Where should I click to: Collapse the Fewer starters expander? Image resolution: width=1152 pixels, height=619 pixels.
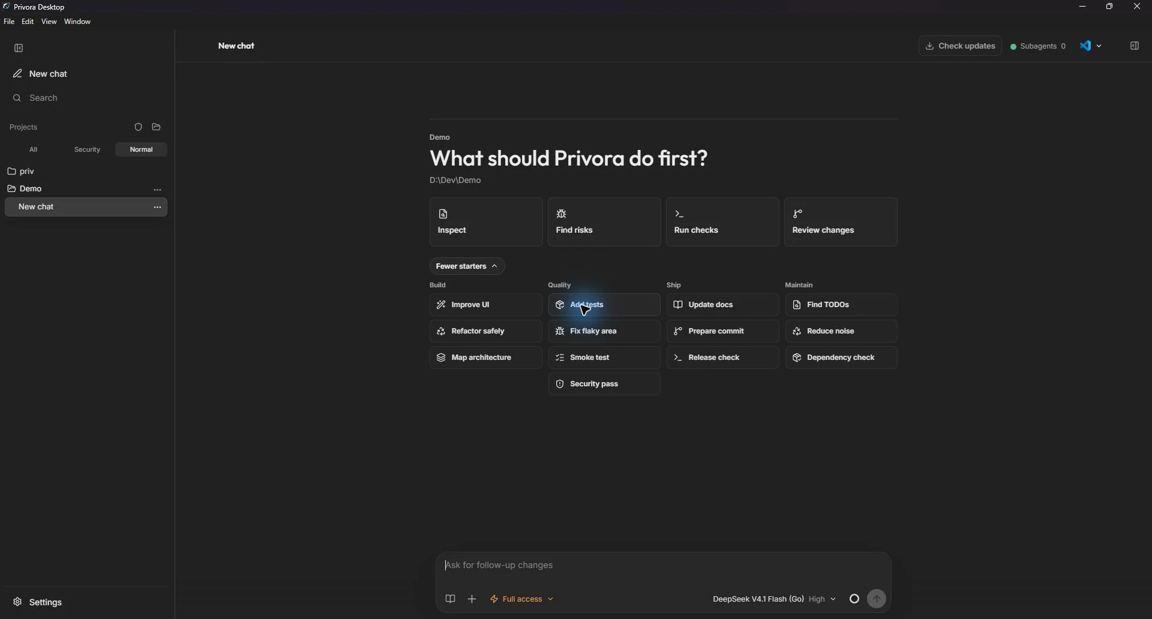click(x=467, y=266)
